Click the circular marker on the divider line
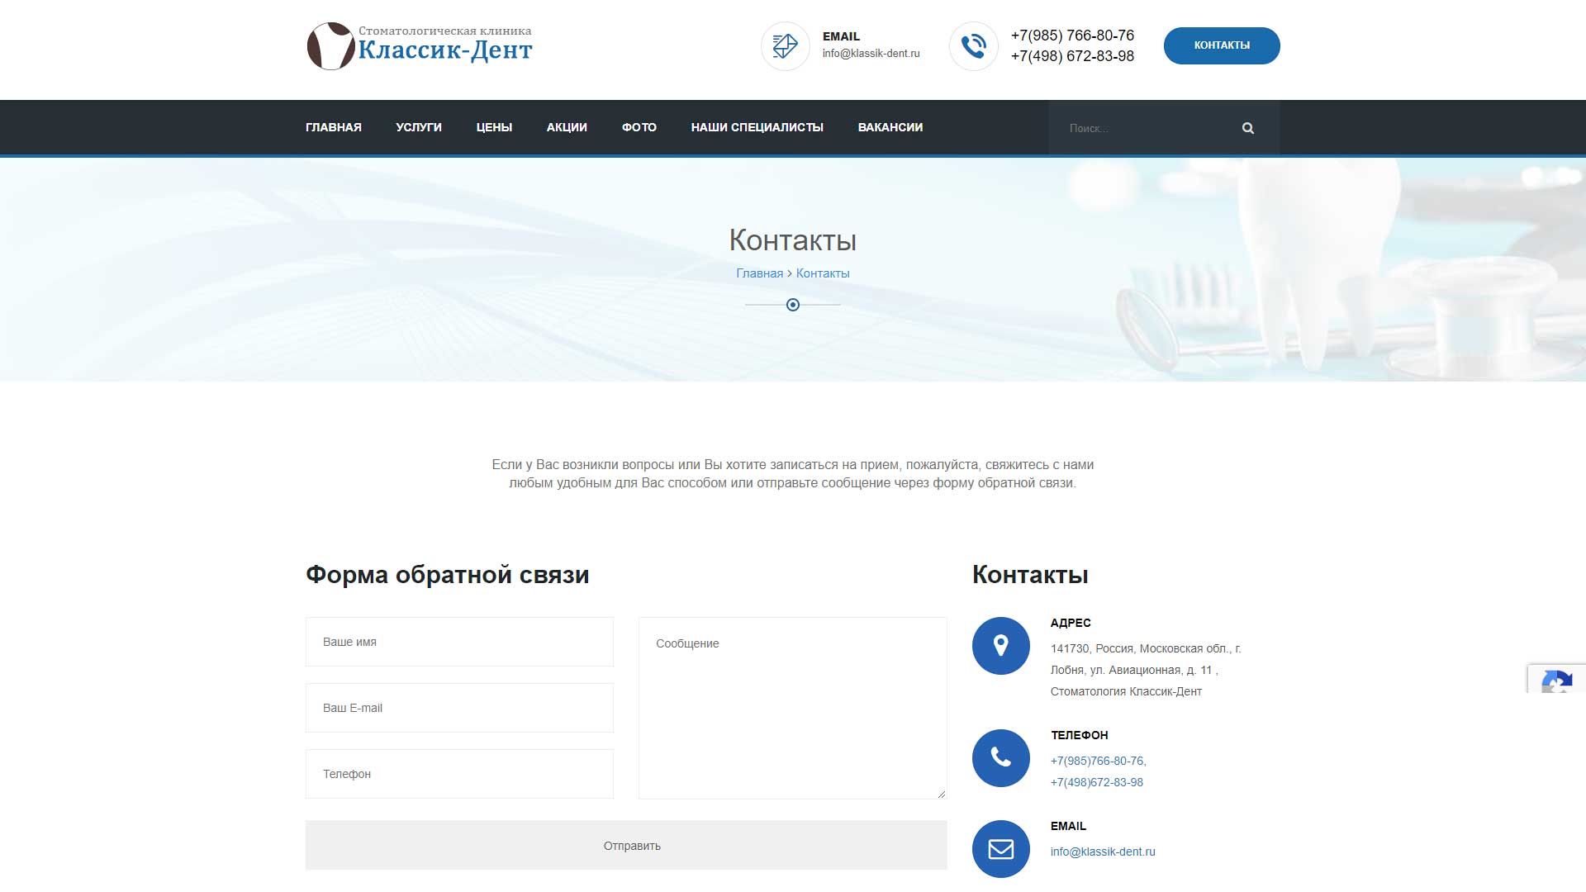1586x892 pixels. click(x=793, y=305)
